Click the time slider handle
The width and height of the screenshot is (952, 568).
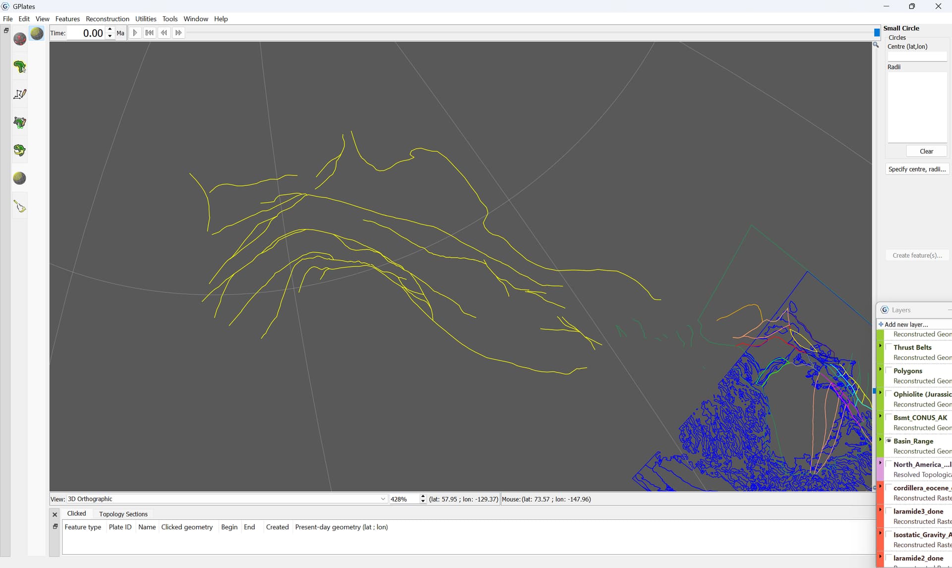pos(877,33)
